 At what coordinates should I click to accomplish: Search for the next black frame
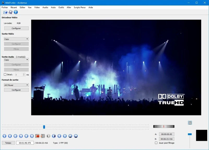point(54,136)
